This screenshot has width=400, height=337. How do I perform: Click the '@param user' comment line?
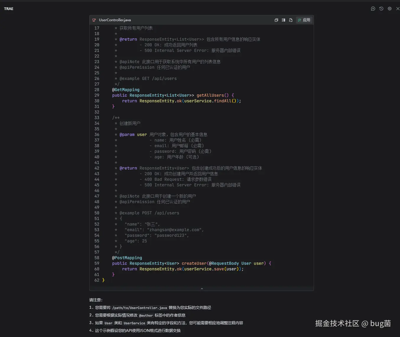coord(161,134)
